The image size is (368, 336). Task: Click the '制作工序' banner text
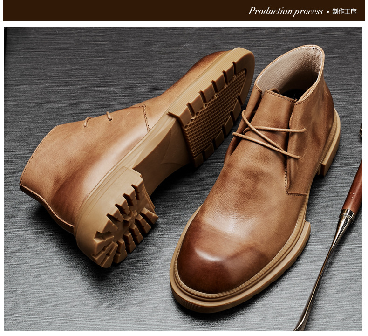point(344,12)
